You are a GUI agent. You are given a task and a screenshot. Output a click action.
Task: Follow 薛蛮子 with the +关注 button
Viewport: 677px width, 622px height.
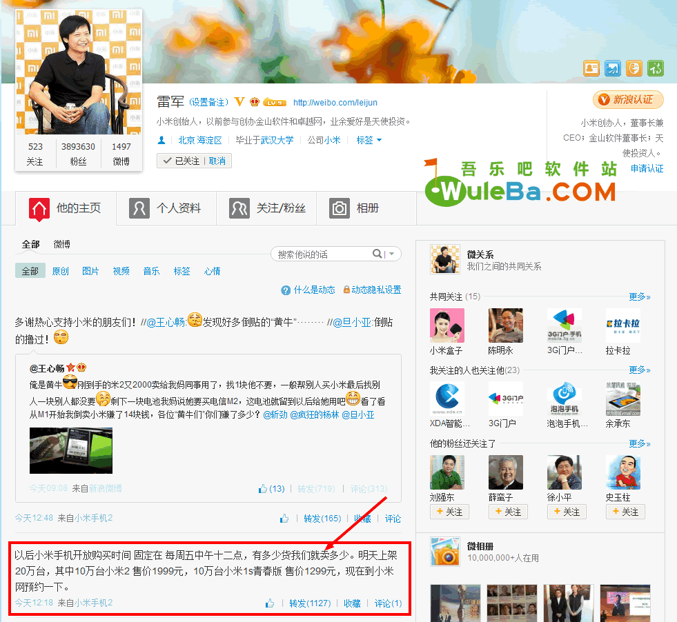(x=508, y=512)
